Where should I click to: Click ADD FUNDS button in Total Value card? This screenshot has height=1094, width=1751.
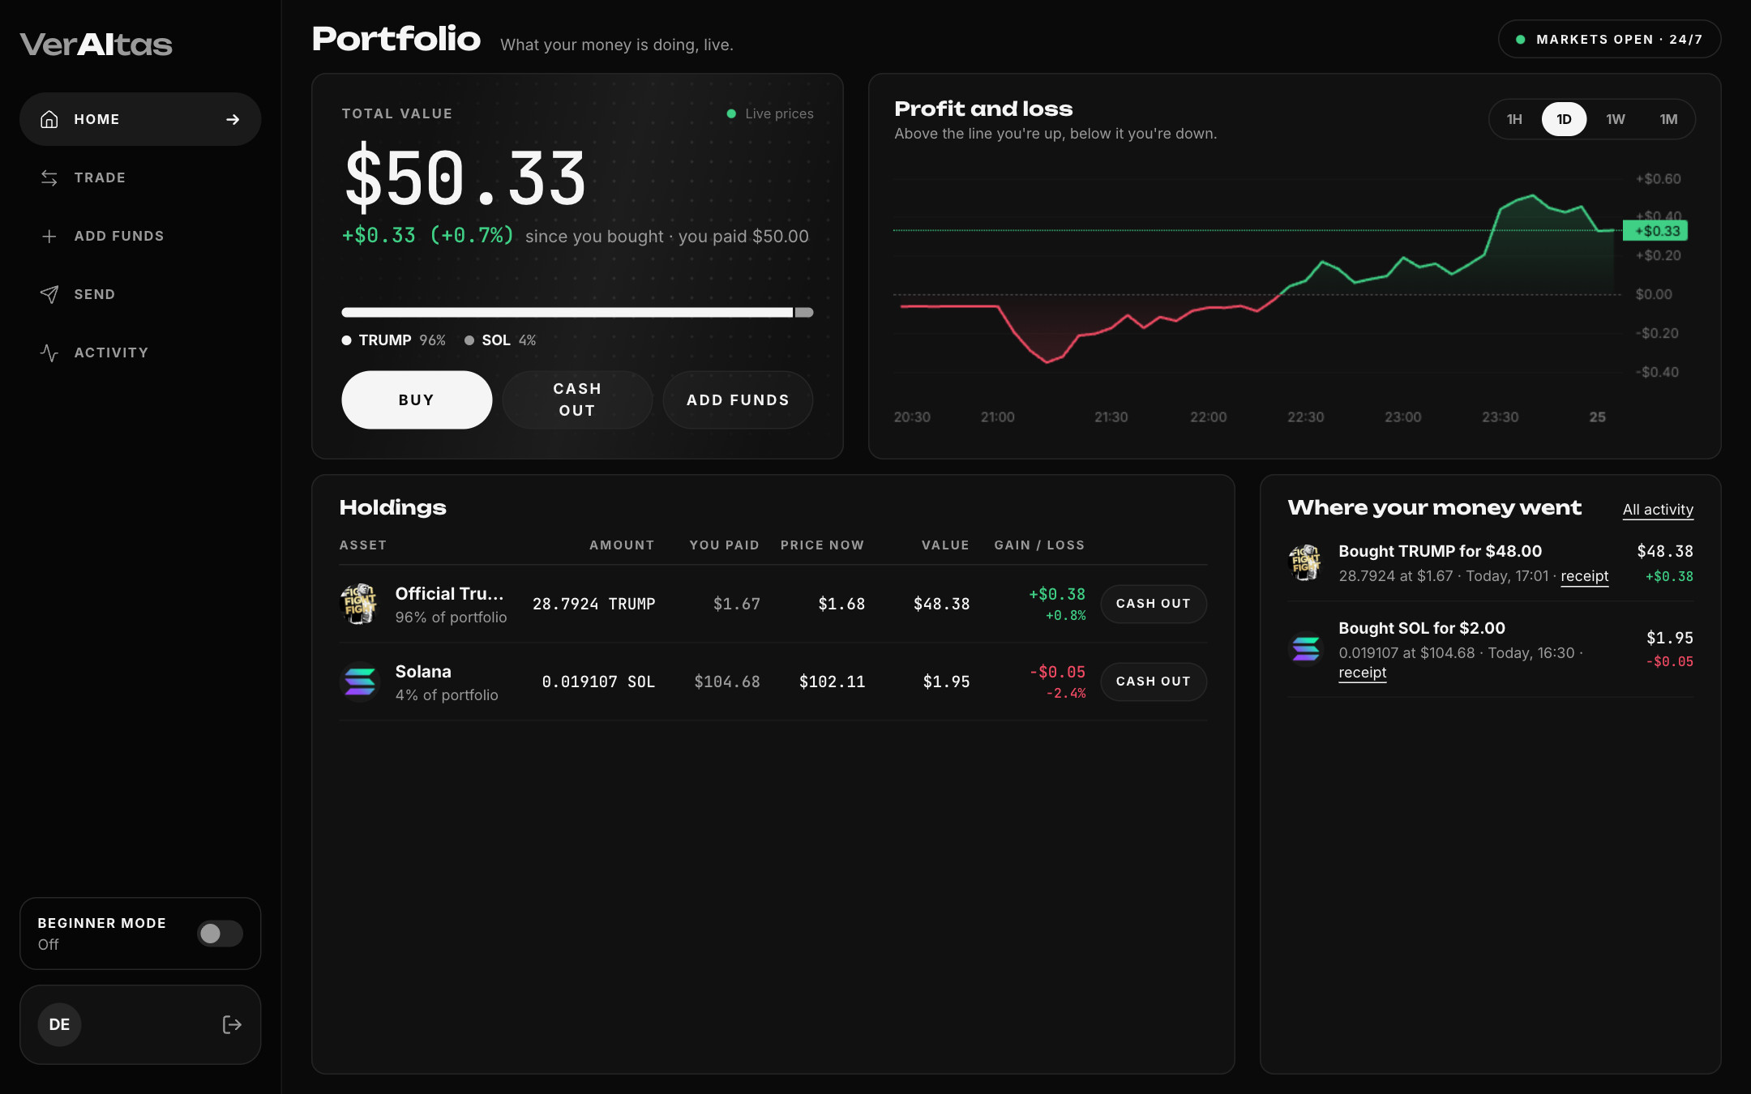[738, 400]
